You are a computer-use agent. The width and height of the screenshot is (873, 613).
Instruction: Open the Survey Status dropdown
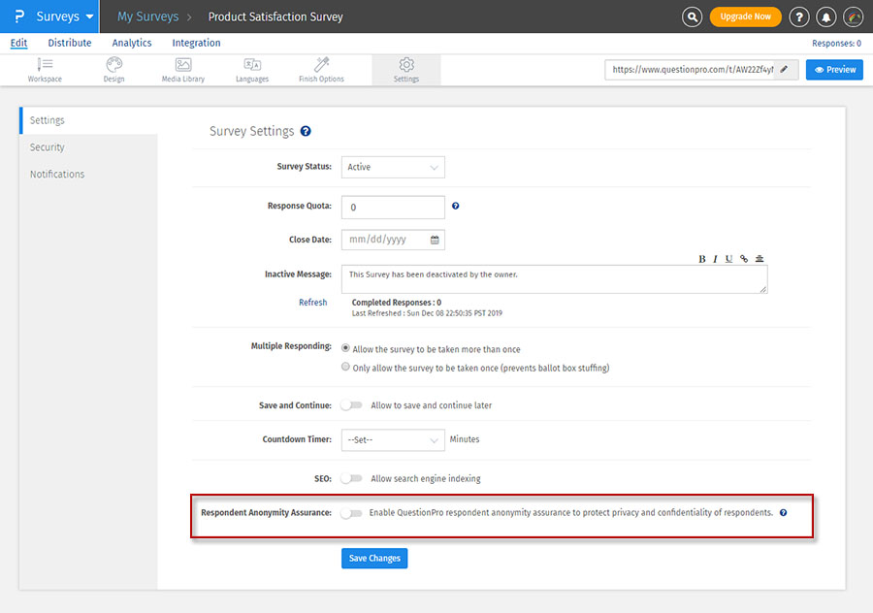(x=393, y=167)
